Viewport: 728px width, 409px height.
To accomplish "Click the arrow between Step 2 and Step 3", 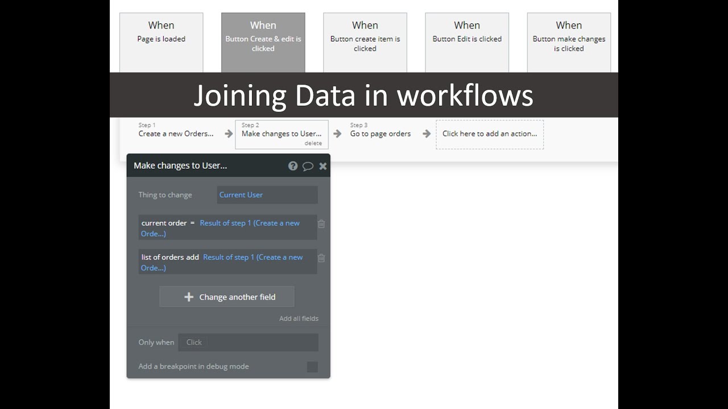I will (x=337, y=134).
